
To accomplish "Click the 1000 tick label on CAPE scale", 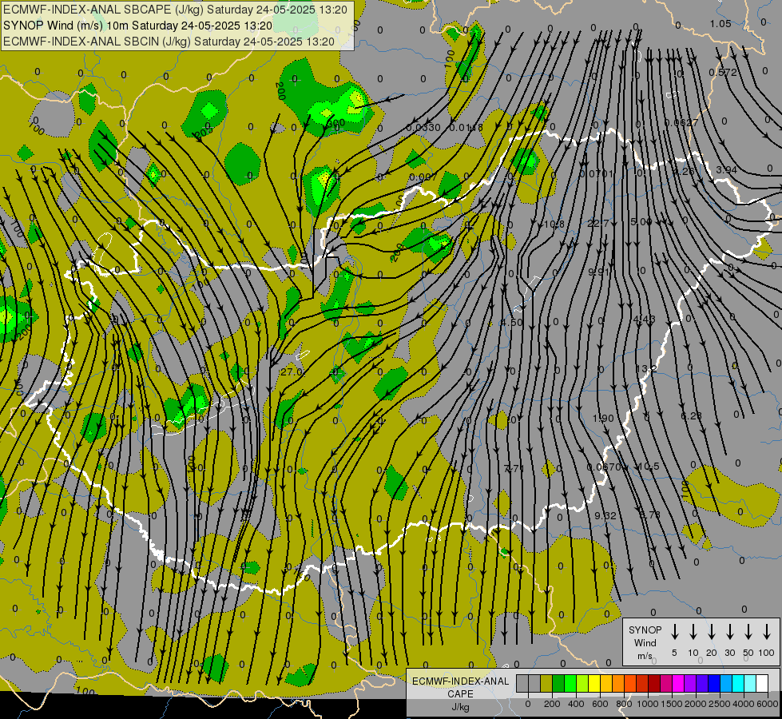I will (648, 704).
